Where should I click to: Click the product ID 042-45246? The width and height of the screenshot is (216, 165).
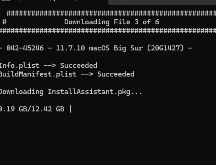coord(25,48)
